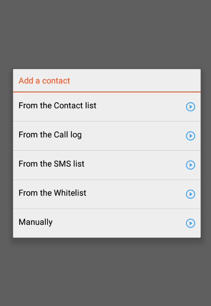The width and height of the screenshot is (211, 306).
Task: Choose the "From the Contact list" option
Action: [107, 107]
